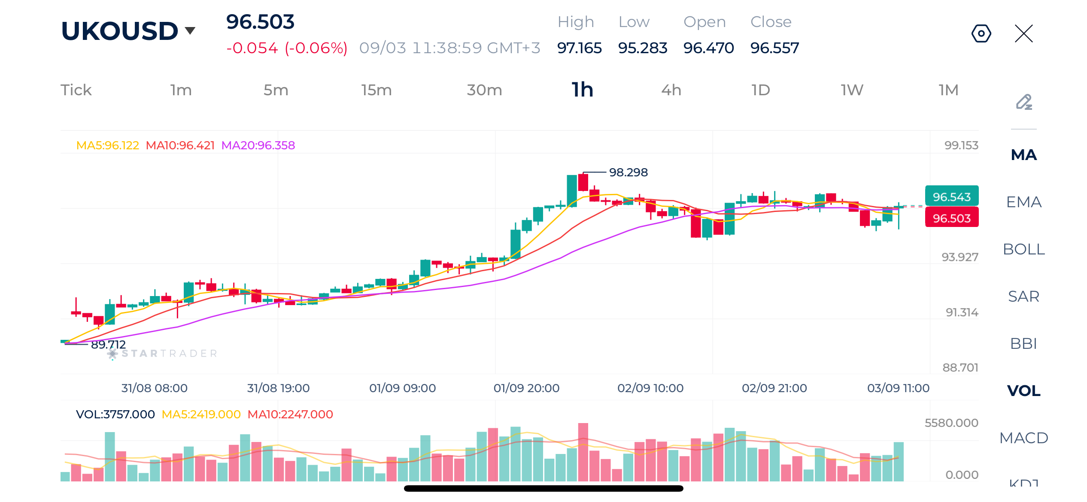Select the pencil drawing tool icon
1087x502 pixels.
(1024, 102)
